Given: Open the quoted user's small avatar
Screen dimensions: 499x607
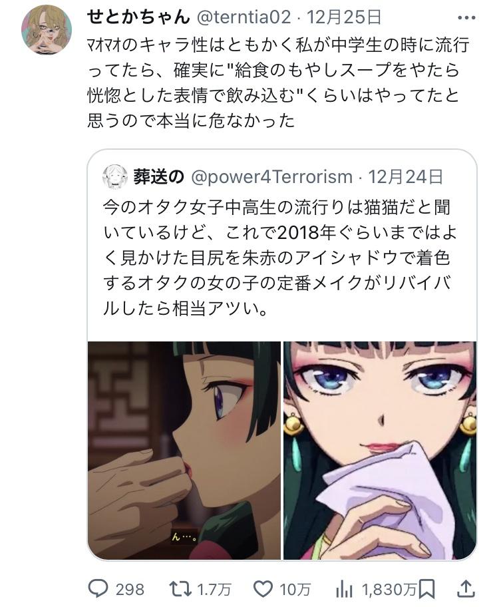Looking at the screenshot, I should (115, 177).
